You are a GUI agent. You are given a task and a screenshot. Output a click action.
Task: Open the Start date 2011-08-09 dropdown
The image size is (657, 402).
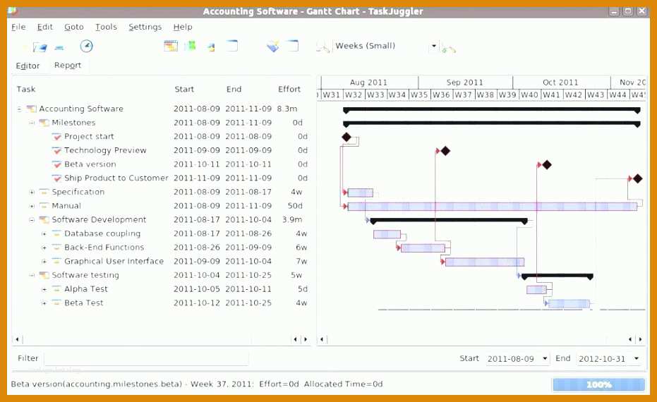pyautogui.click(x=545, y=358)
